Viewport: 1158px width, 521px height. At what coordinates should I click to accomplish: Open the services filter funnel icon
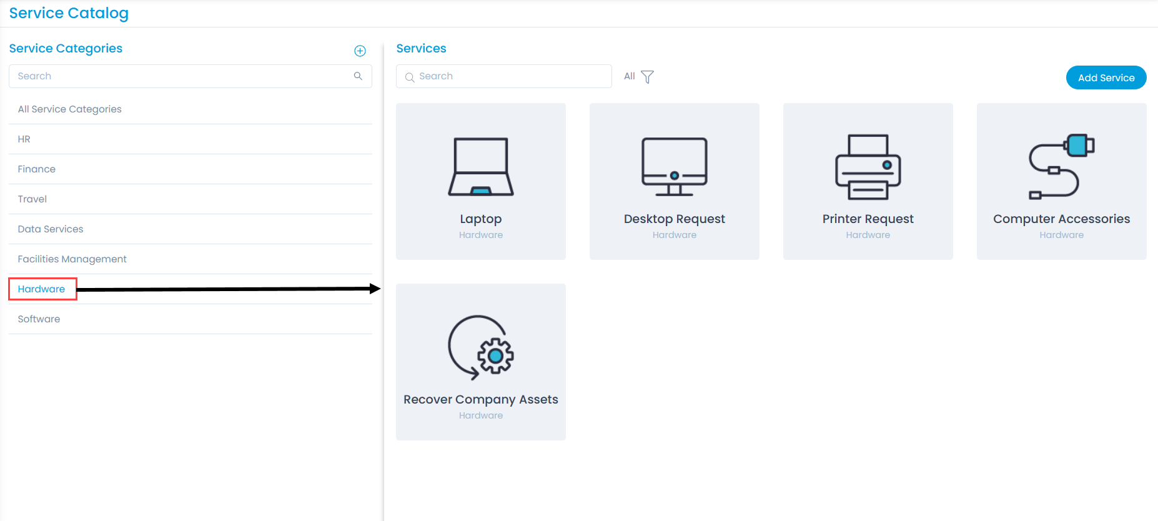[x=647, y=77]
